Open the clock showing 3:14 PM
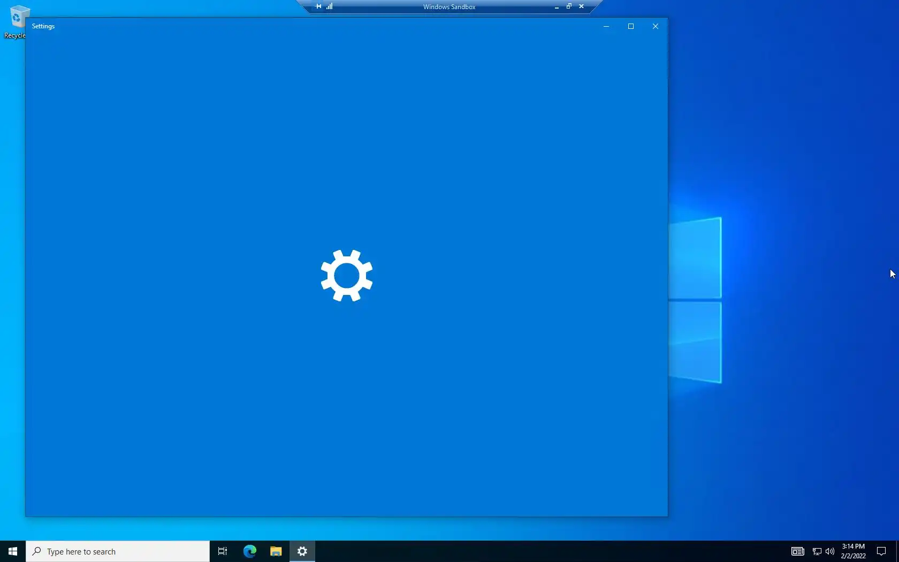This screenshot has height=562, width=899. [853, 551]
